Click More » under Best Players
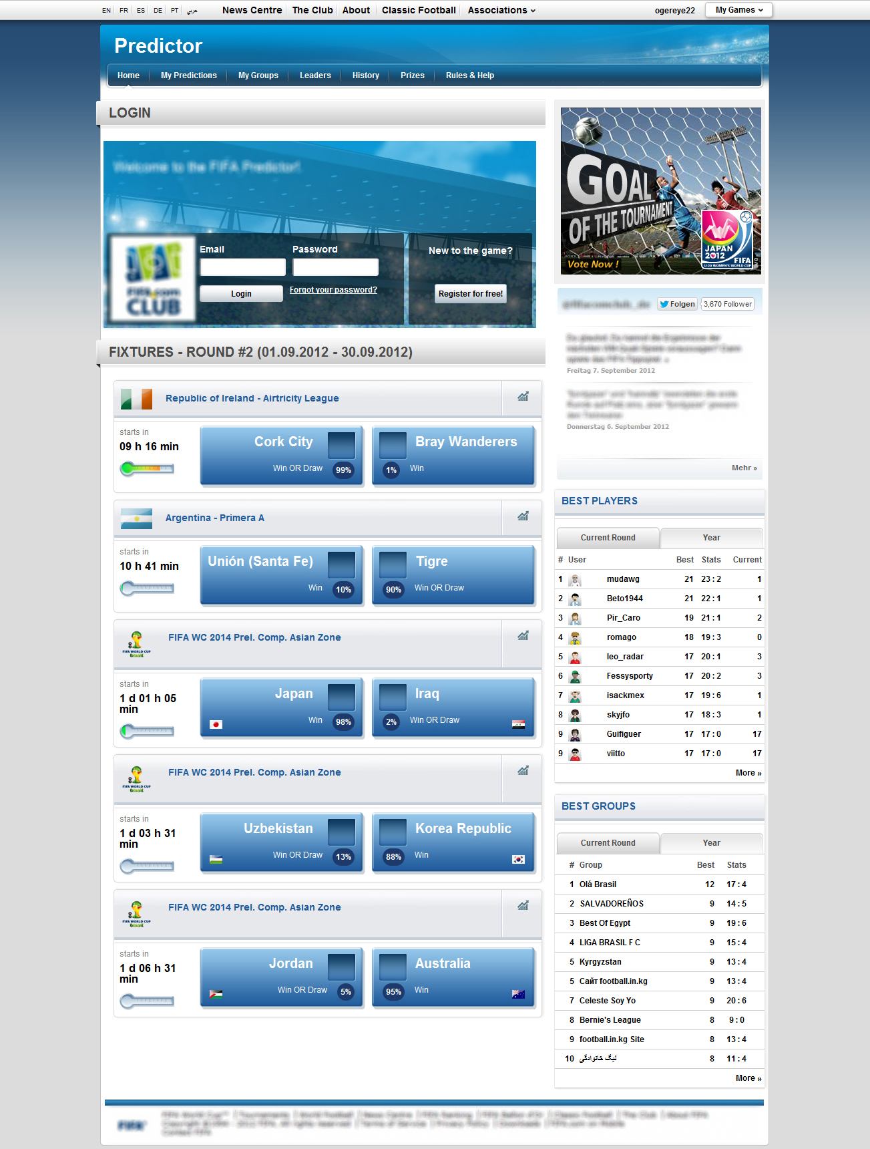 tap(748, 773)
